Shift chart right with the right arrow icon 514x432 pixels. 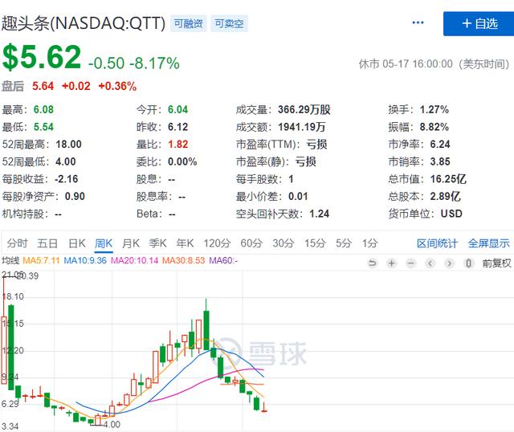pos(450,263)
